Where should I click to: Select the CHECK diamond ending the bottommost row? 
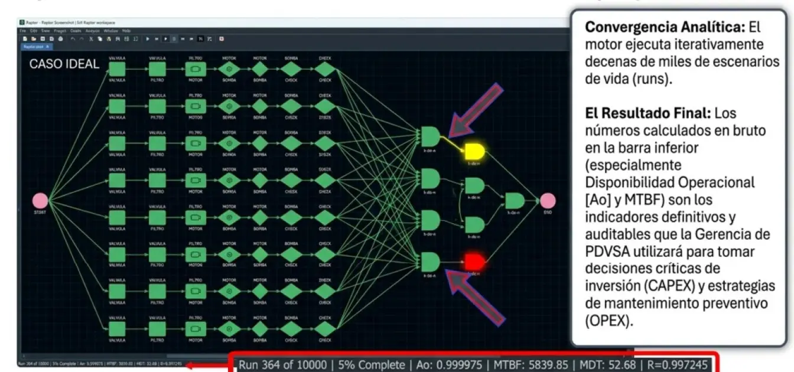point(324,328)
